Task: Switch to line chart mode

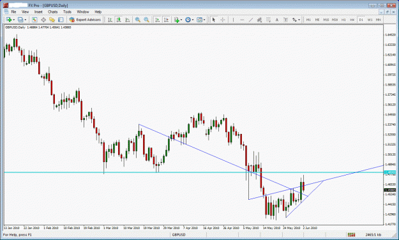Action: tap(127, 20)
